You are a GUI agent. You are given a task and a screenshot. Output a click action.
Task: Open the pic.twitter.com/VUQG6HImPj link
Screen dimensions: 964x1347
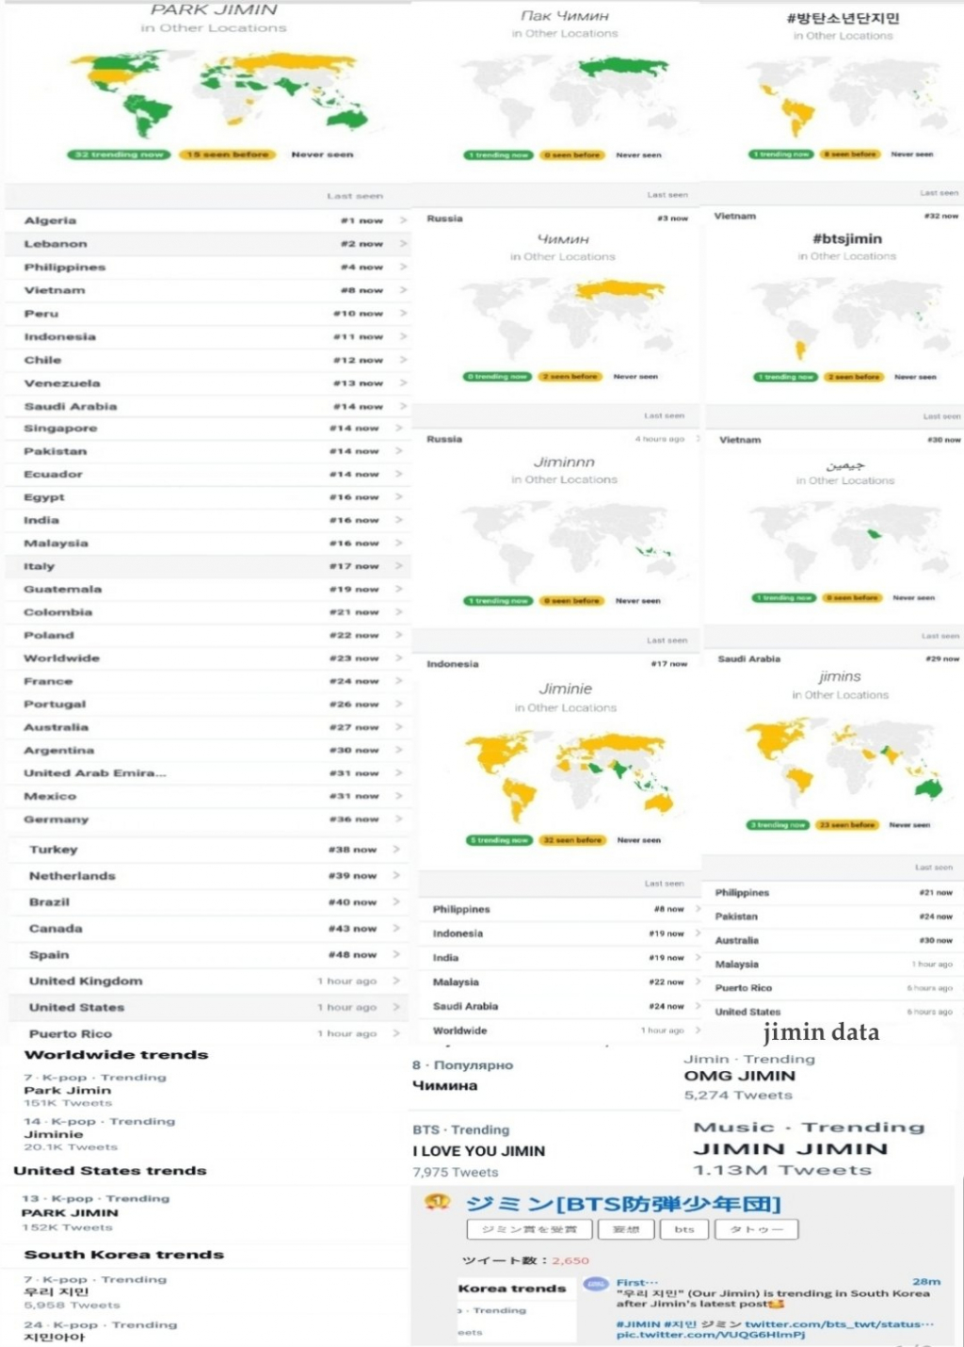coord(711,1335)
